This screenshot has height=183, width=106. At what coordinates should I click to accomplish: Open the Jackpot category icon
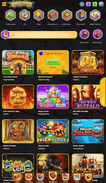[81, 15]
